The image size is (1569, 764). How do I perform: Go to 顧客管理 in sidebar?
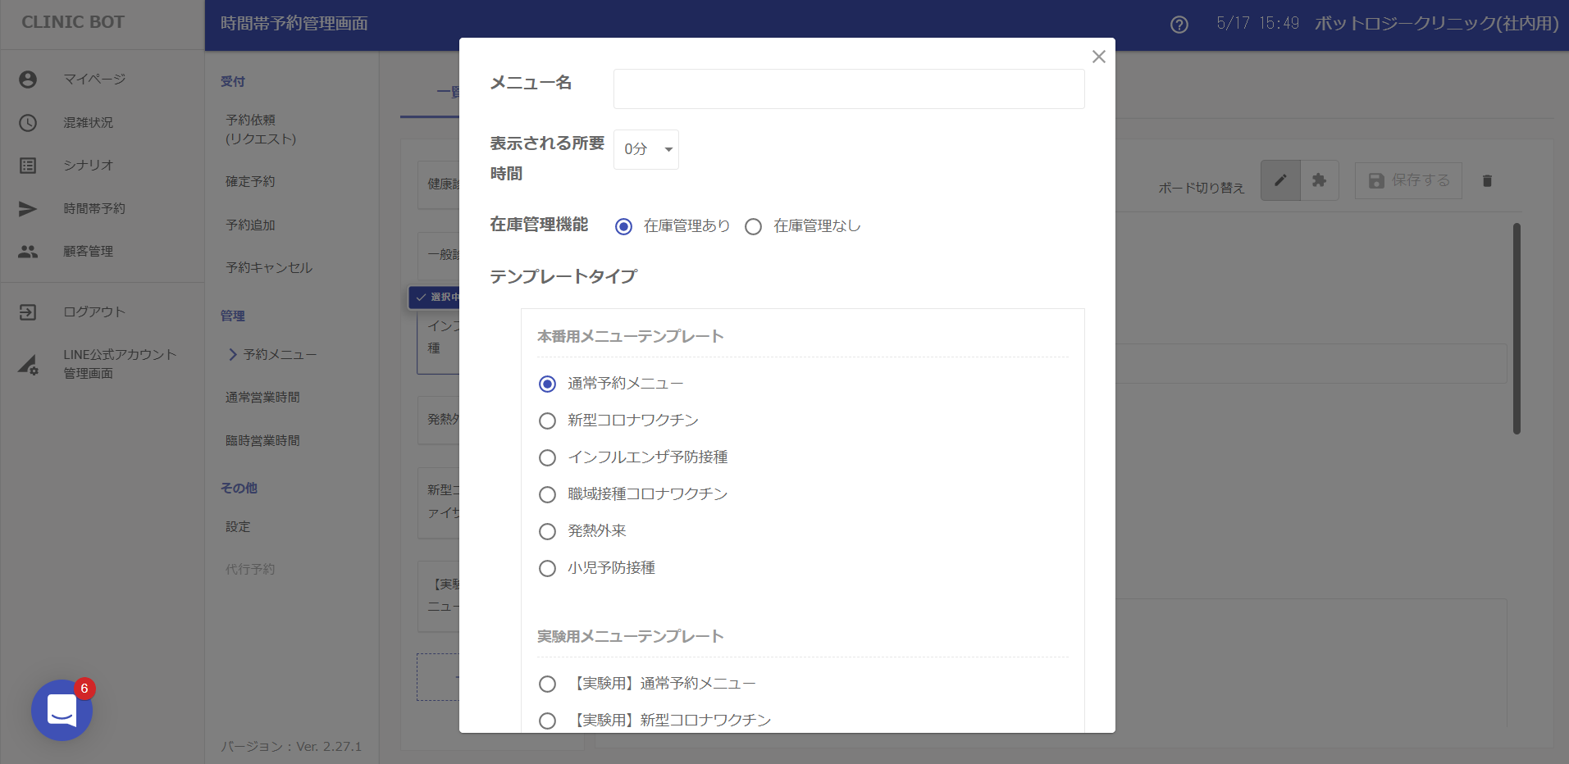pos(89,252)
